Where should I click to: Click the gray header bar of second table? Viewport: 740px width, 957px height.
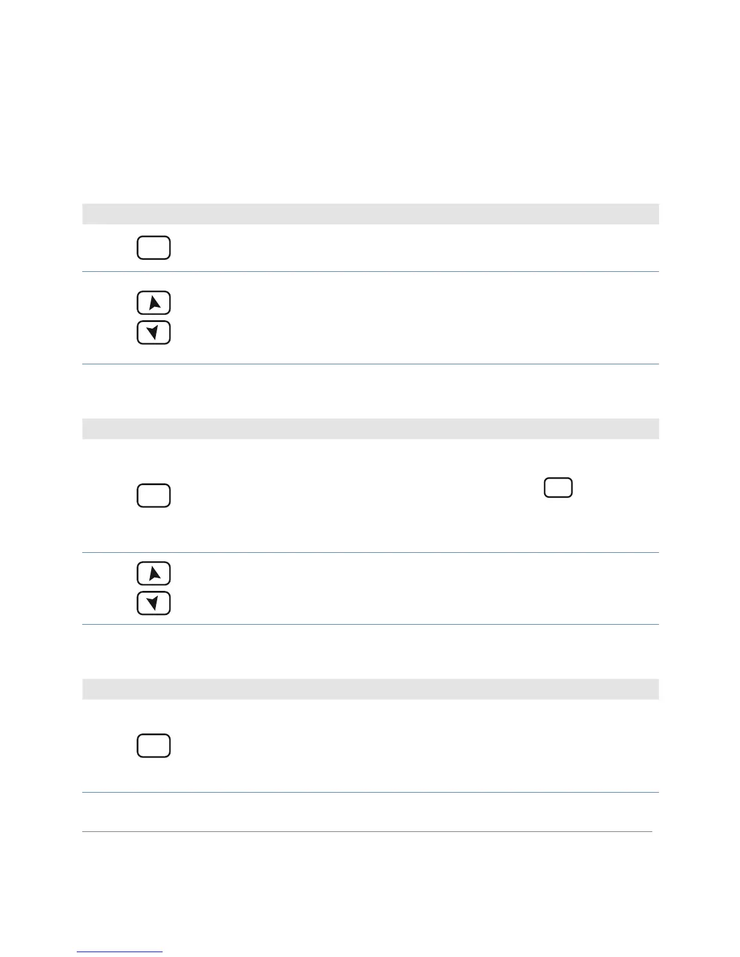pyautogui.click(x=370, y=428)
